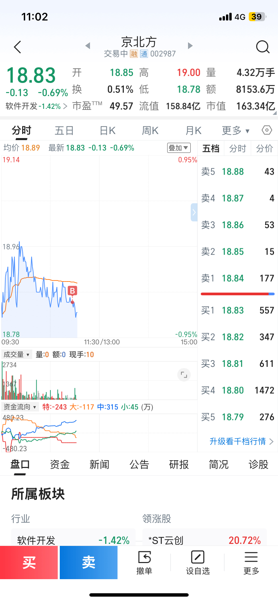The height and width of the screenshot is (602, 278).
Task: Tap the back arrow icon
Action: tap(17, 47)
